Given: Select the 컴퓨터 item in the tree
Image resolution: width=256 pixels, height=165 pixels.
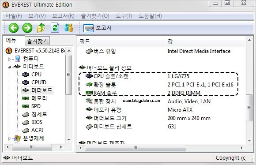Looking at the screenshot, I should click(31, 59).
